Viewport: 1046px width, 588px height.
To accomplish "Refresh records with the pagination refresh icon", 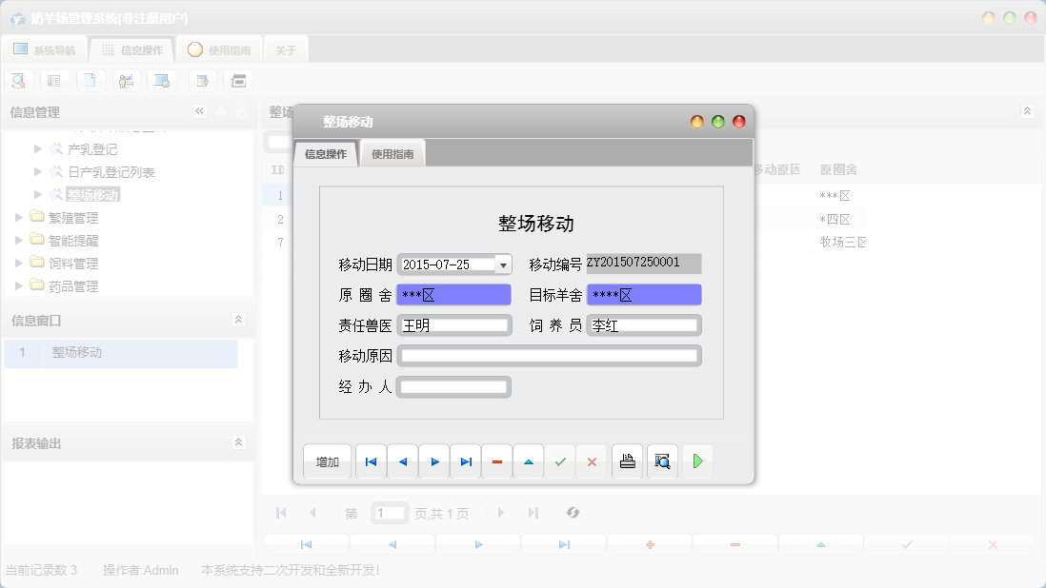I will [x=573, y=512].
